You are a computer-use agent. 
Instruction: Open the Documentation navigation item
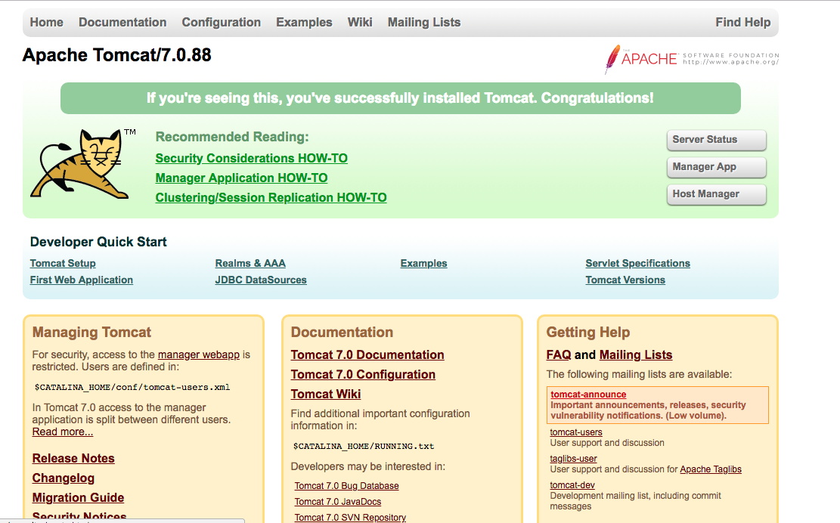122,23
